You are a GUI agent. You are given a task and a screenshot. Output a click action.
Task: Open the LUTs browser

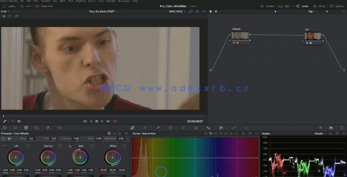point(26,6)
